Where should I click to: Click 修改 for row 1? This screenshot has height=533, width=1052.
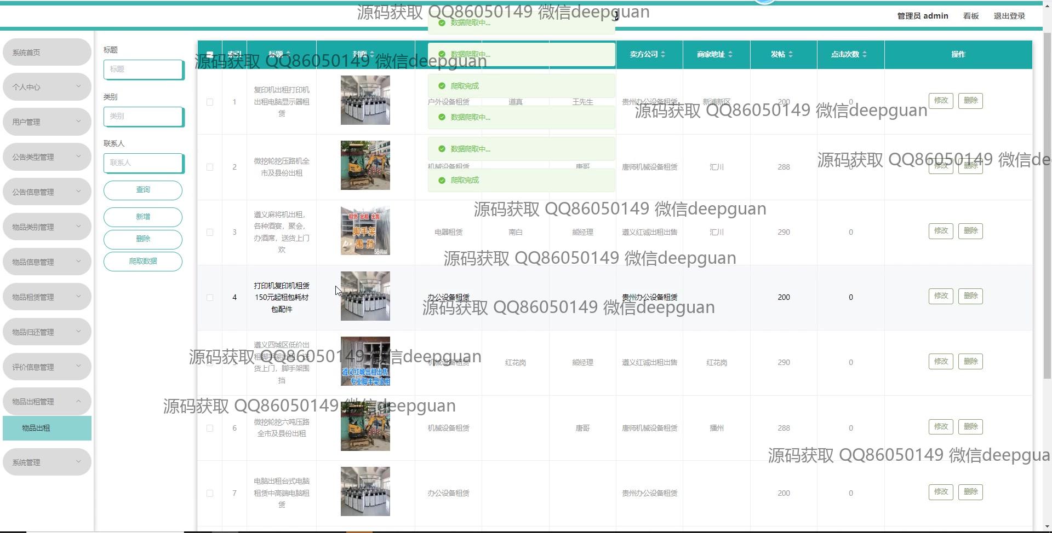coord(941,101)
